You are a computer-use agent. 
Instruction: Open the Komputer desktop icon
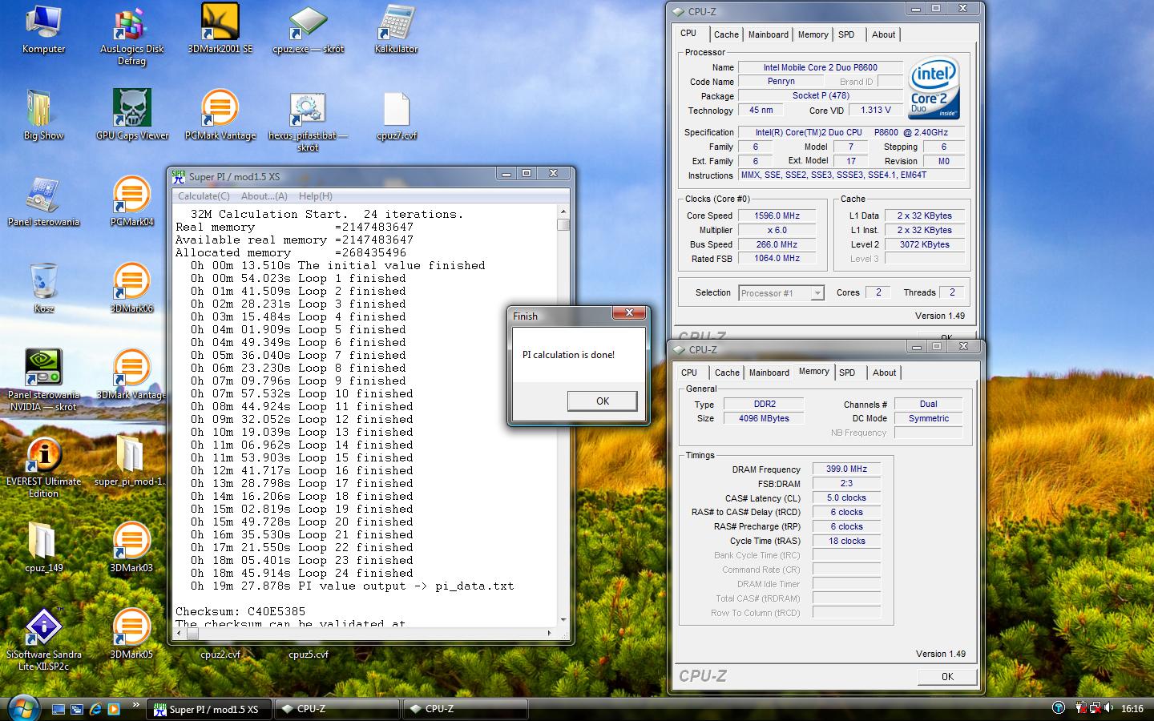[x=43, y=30]
